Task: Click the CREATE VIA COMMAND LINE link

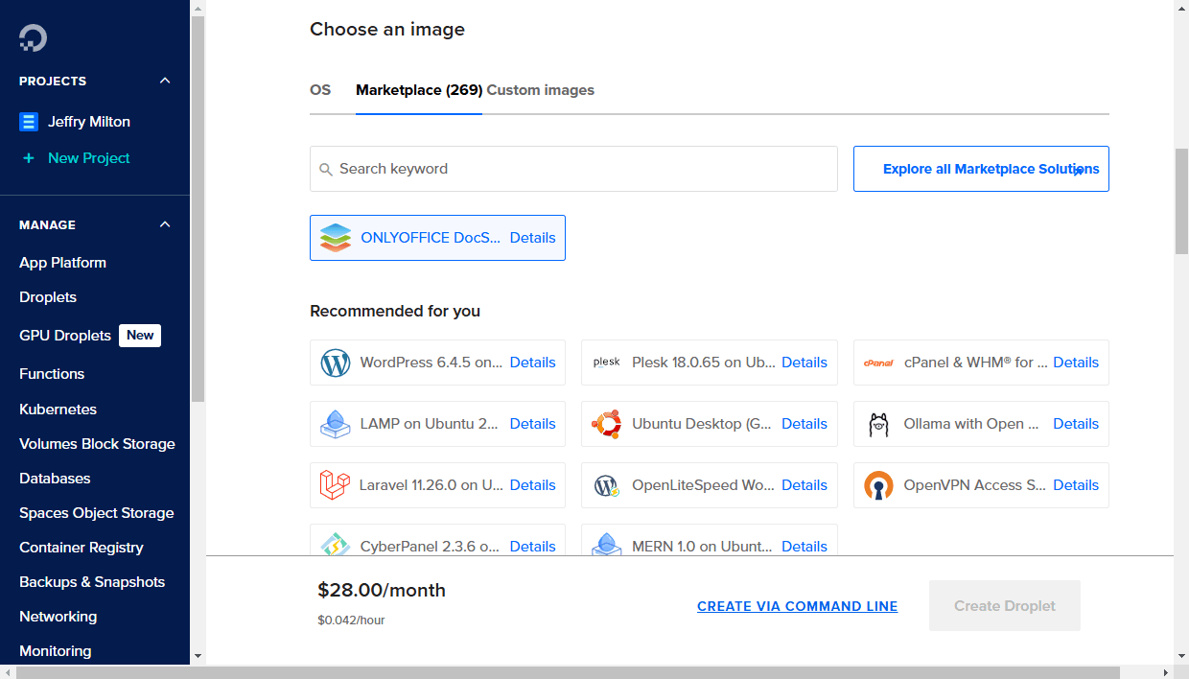Action: click(797, 605)
